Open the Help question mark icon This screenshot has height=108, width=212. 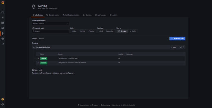click(x=3, y=104)
